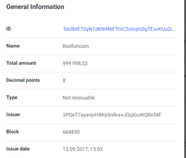The image size is (186, 158).
Task: Select the total amount 999 998,53
Action: (75, 63)
